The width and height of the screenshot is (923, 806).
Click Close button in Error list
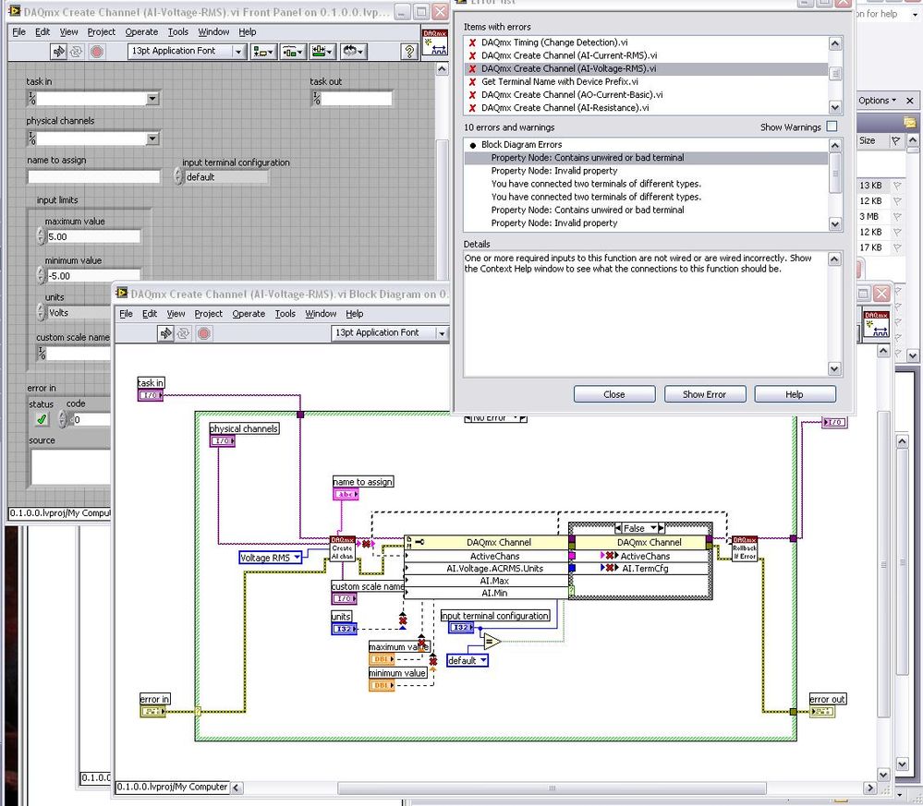pos(614,394)
